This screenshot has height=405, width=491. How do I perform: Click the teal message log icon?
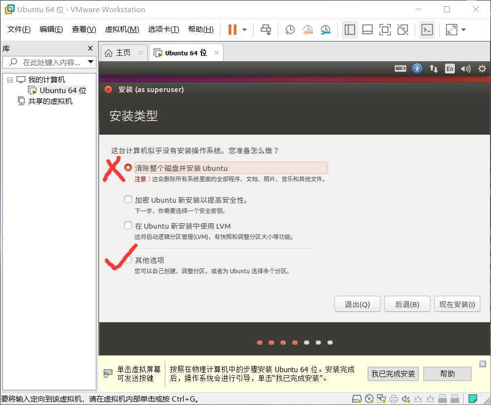(x=472, y=399)
